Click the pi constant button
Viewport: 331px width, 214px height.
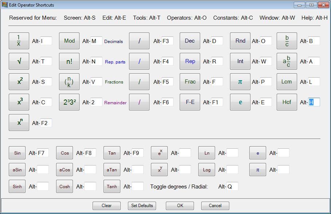(x=240, y=82)
